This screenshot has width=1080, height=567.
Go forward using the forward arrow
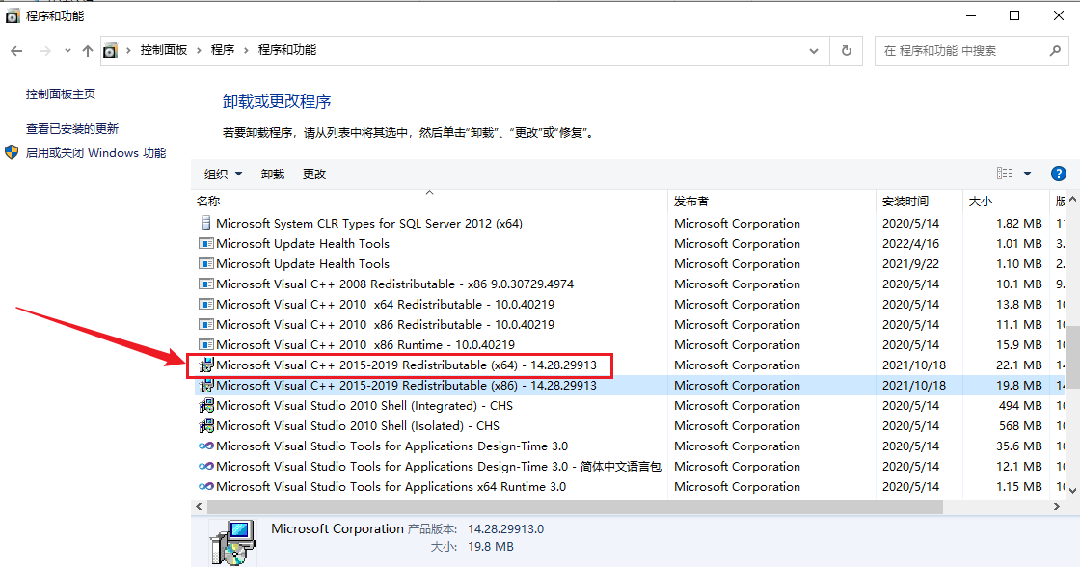(x=44, y=51)
